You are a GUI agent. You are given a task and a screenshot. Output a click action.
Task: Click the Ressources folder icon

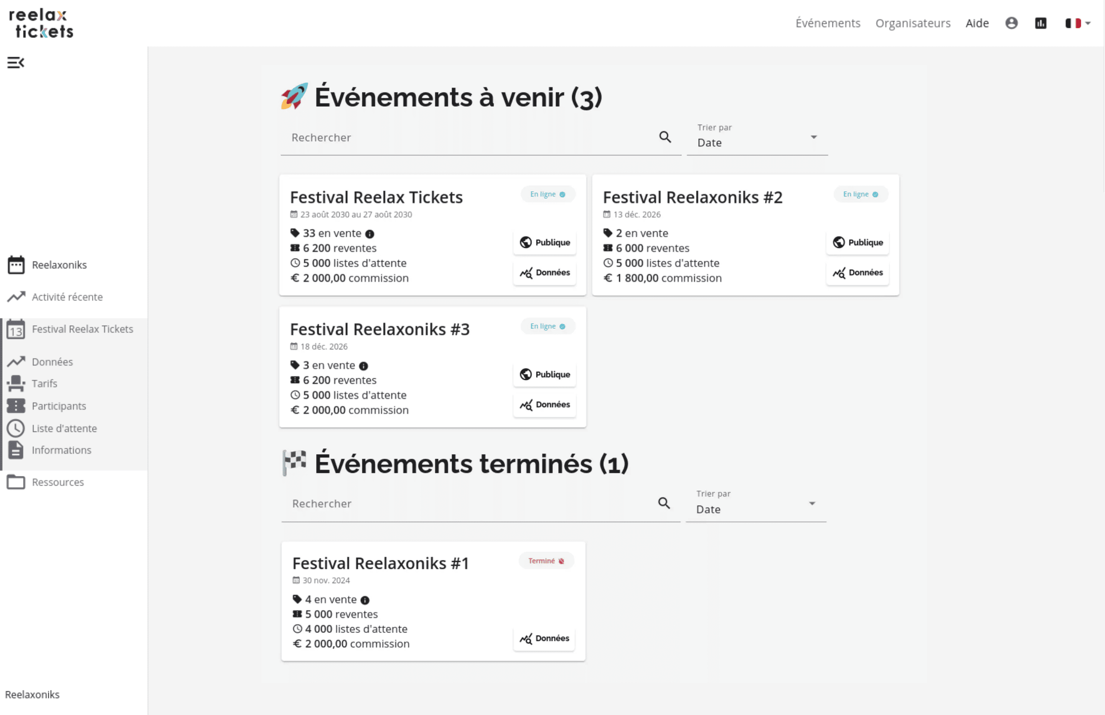pos(16,482)
